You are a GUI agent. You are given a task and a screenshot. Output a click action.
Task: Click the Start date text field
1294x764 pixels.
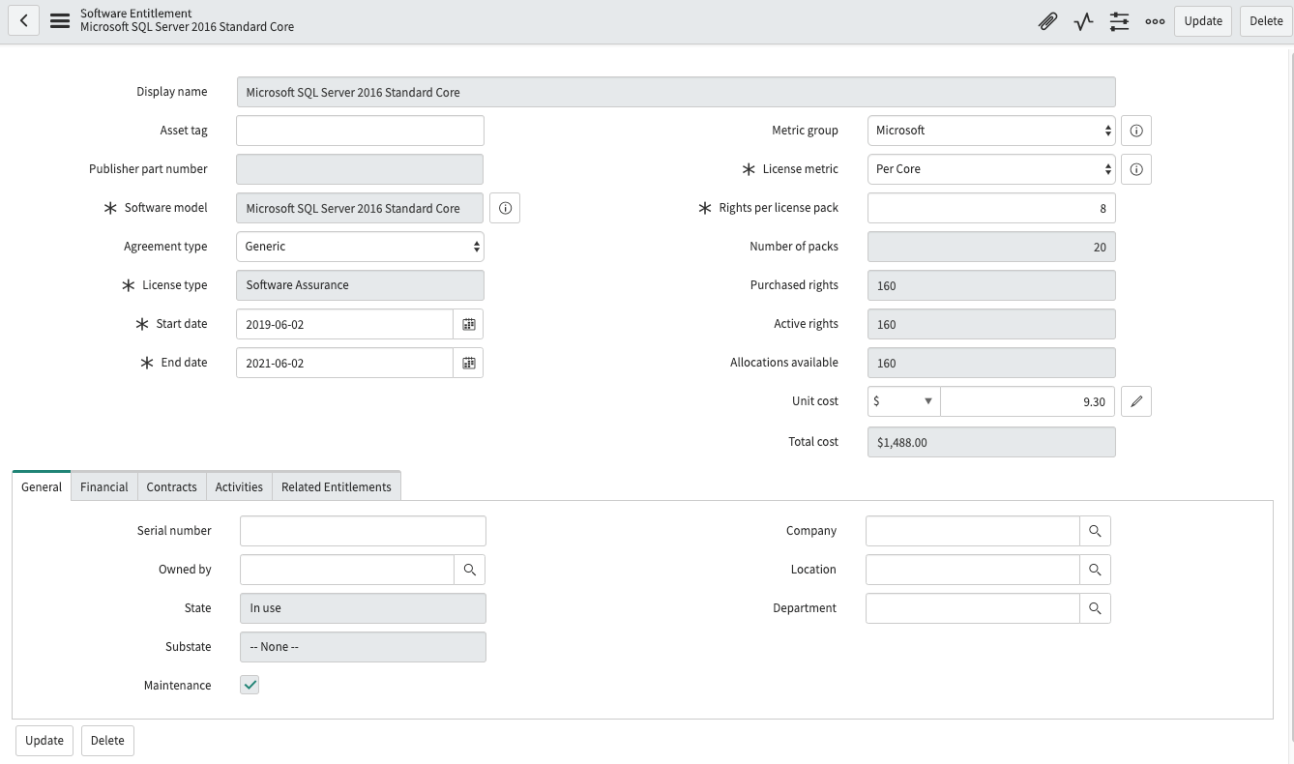click(x=344, y=324)
